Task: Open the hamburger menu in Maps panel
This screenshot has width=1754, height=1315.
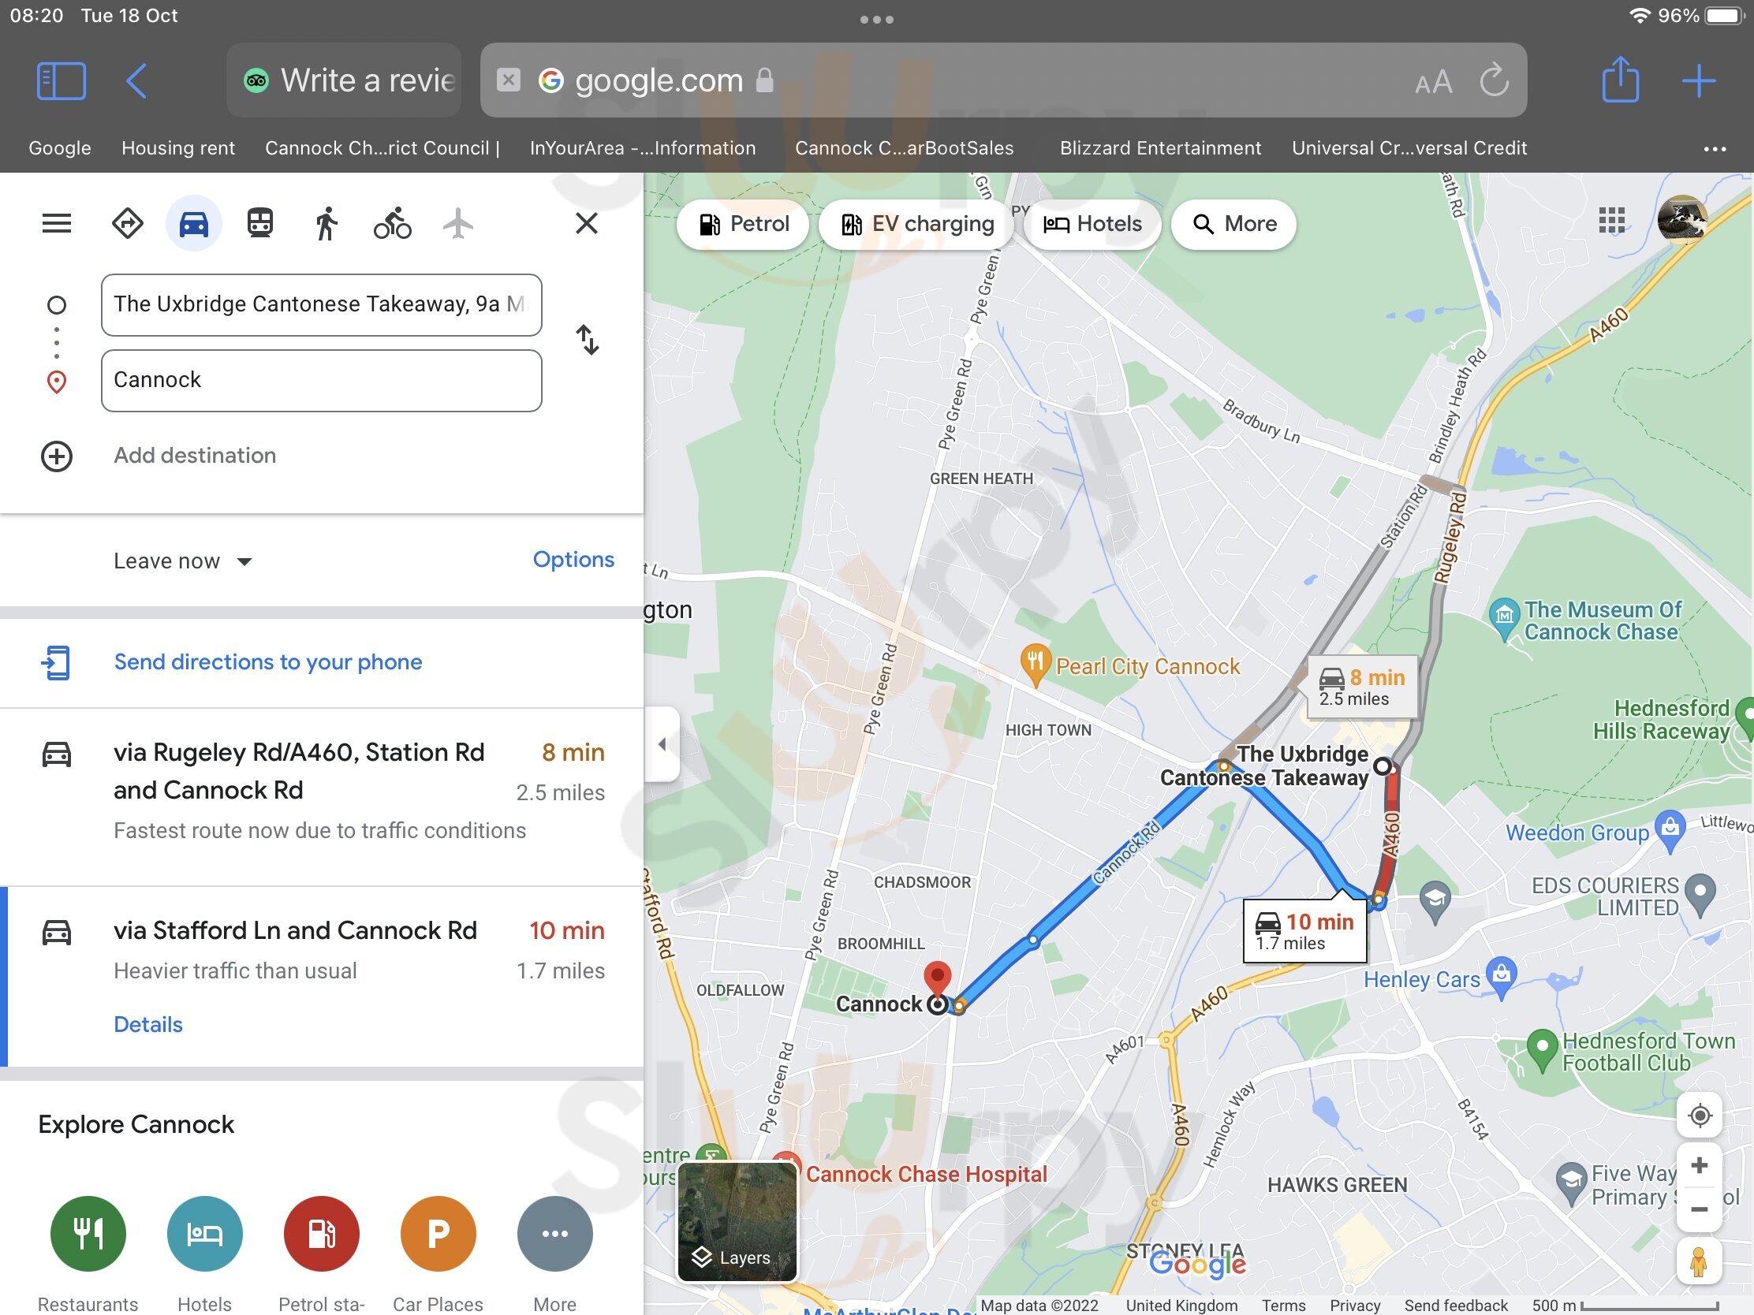Action: (56, 224)
